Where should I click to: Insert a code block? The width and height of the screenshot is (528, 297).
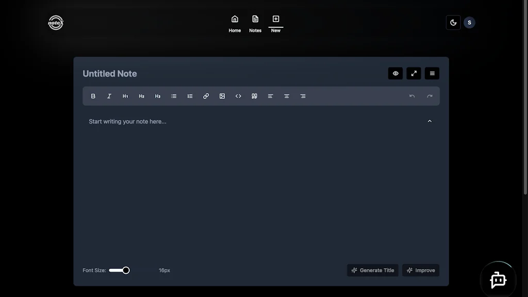coord(238,96)
